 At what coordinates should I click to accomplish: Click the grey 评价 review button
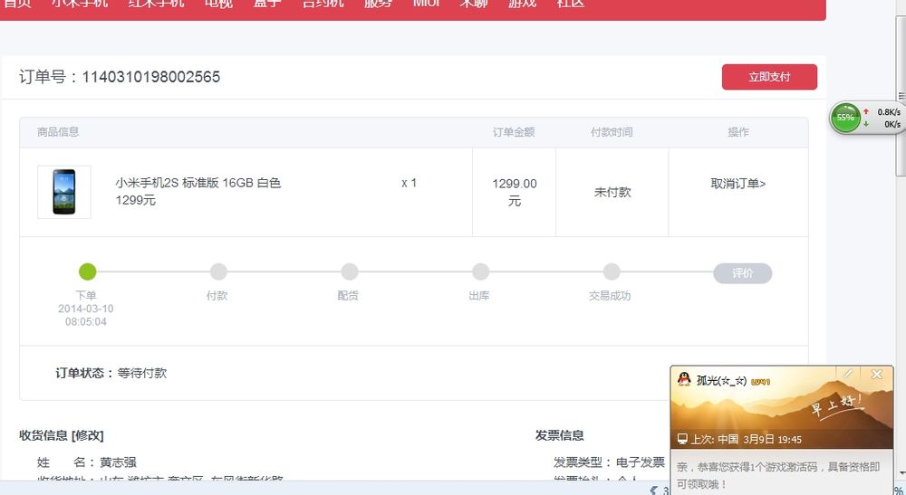743,273
